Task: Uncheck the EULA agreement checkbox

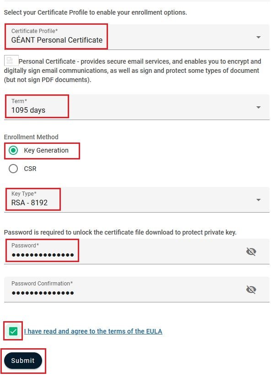Action: coord(13,331)
